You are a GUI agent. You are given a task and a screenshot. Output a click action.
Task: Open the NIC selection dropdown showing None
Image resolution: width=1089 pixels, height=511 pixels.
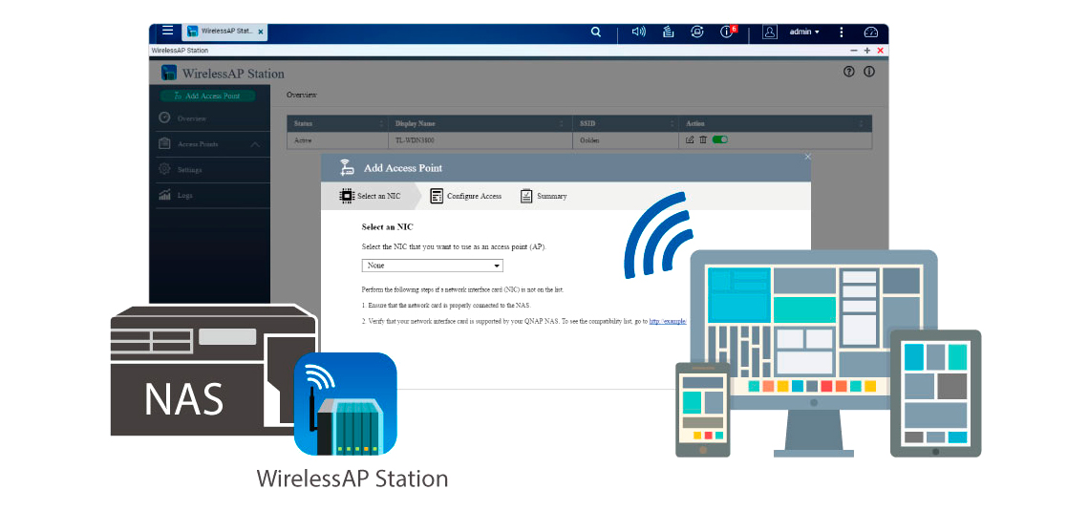point(432,266)
